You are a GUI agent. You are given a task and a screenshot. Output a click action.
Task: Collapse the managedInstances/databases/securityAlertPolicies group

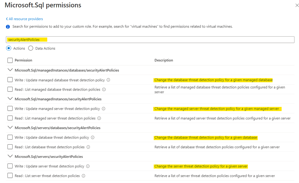tap(10, 70)
